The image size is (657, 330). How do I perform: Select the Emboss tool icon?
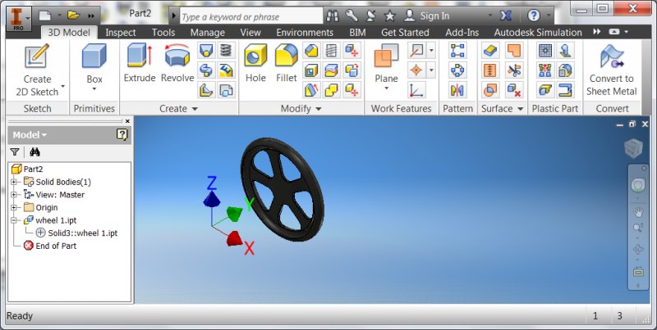click(227, 70)
